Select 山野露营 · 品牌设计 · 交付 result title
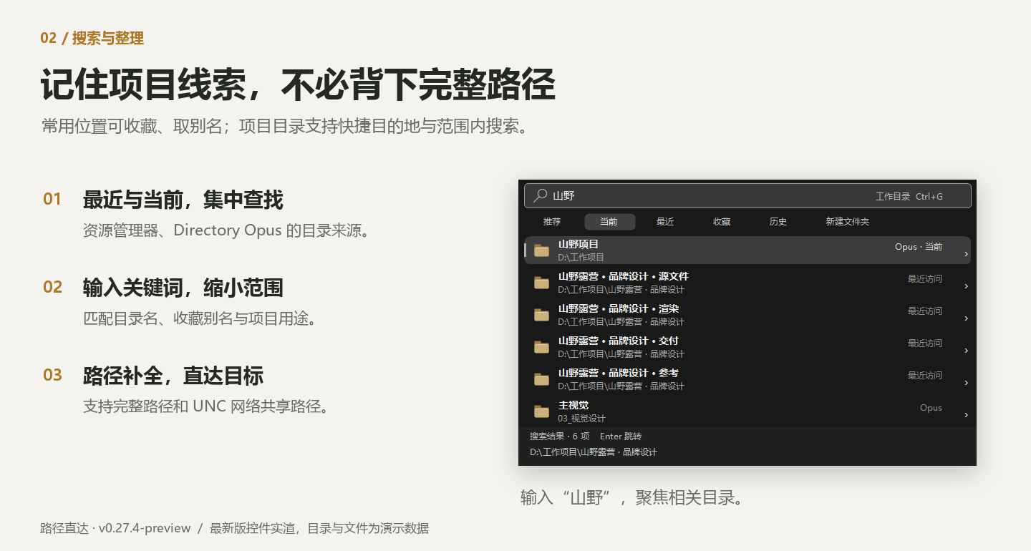Viewport: 1031px width, 551px height. coord(619,341)
